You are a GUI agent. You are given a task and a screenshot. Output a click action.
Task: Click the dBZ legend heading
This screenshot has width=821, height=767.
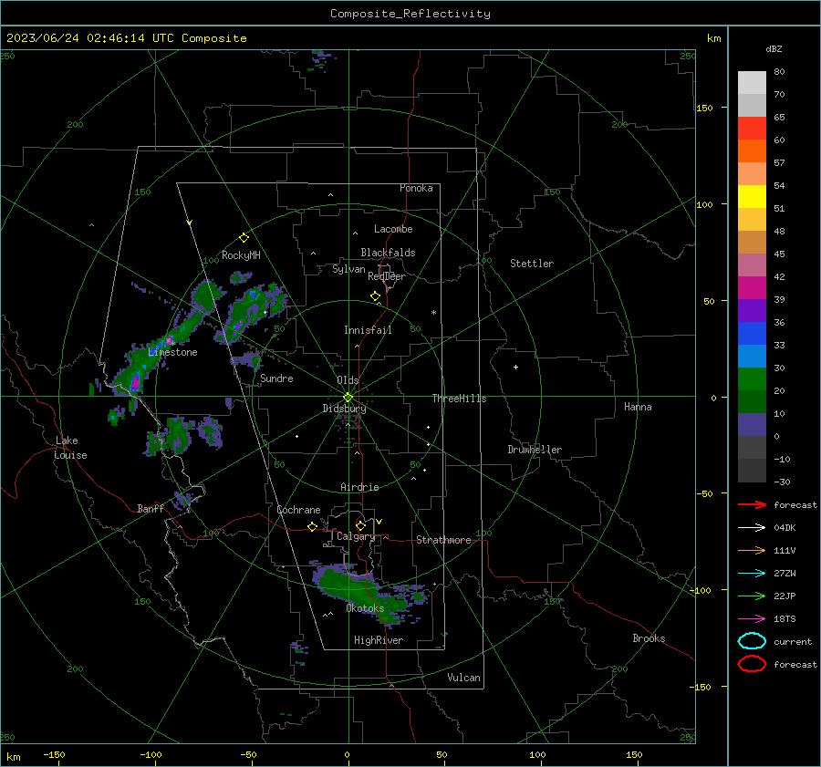pos(774,49)
